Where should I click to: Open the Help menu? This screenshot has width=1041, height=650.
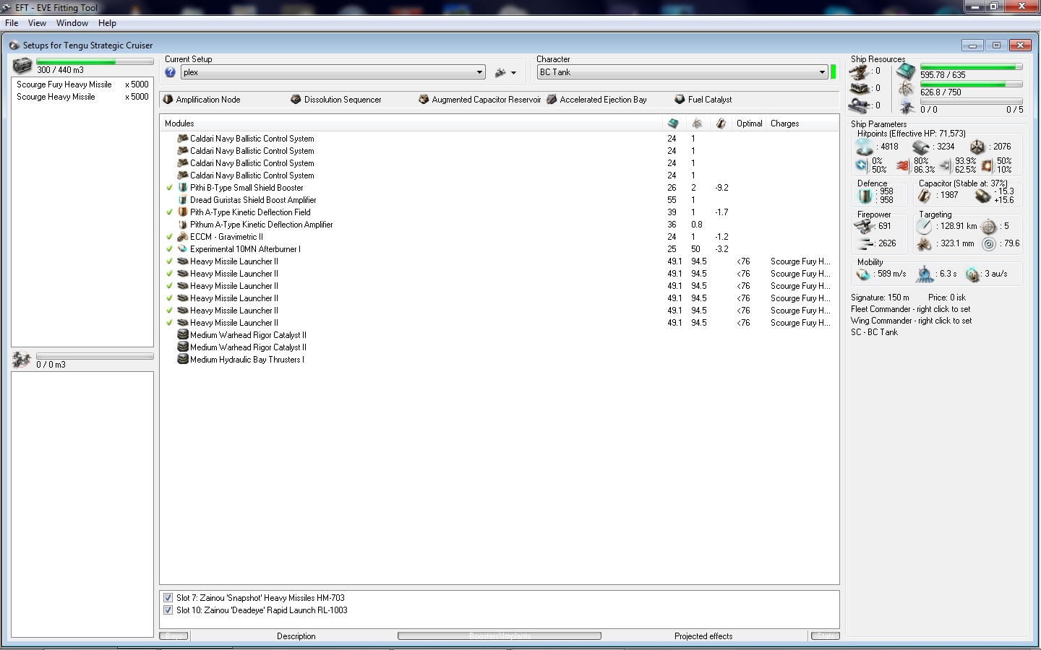click(x=107, y=23)
